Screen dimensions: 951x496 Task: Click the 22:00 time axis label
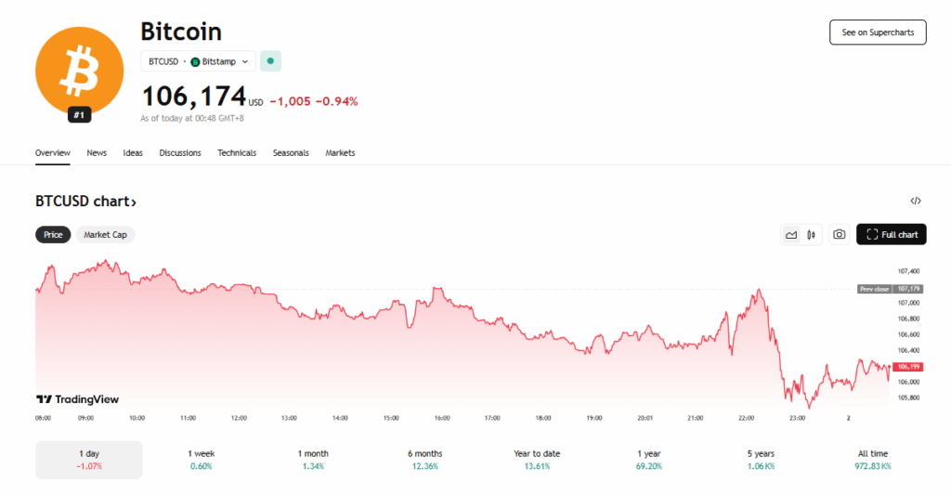tap(746, 418)
